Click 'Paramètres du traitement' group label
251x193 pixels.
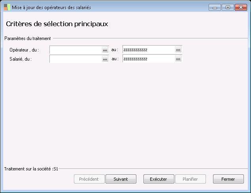coord(28,38)
